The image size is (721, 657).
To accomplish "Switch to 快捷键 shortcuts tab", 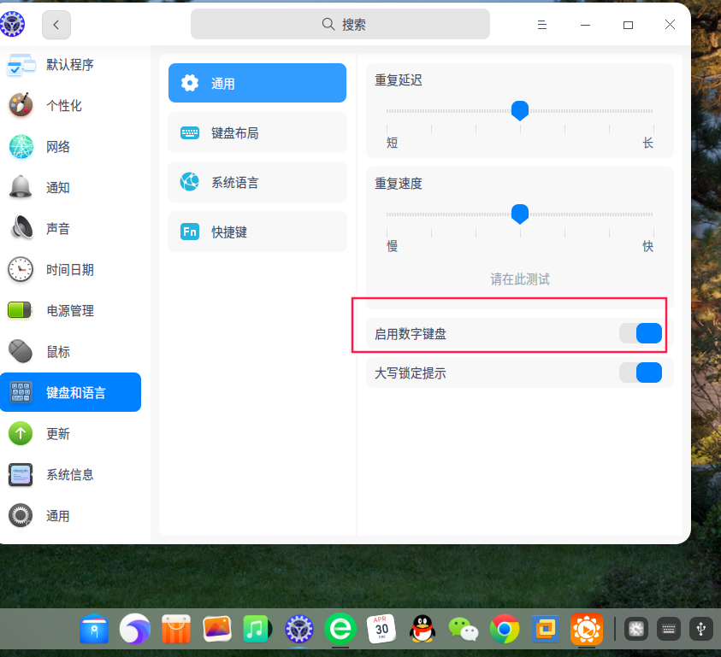I will tap(257, 232).
